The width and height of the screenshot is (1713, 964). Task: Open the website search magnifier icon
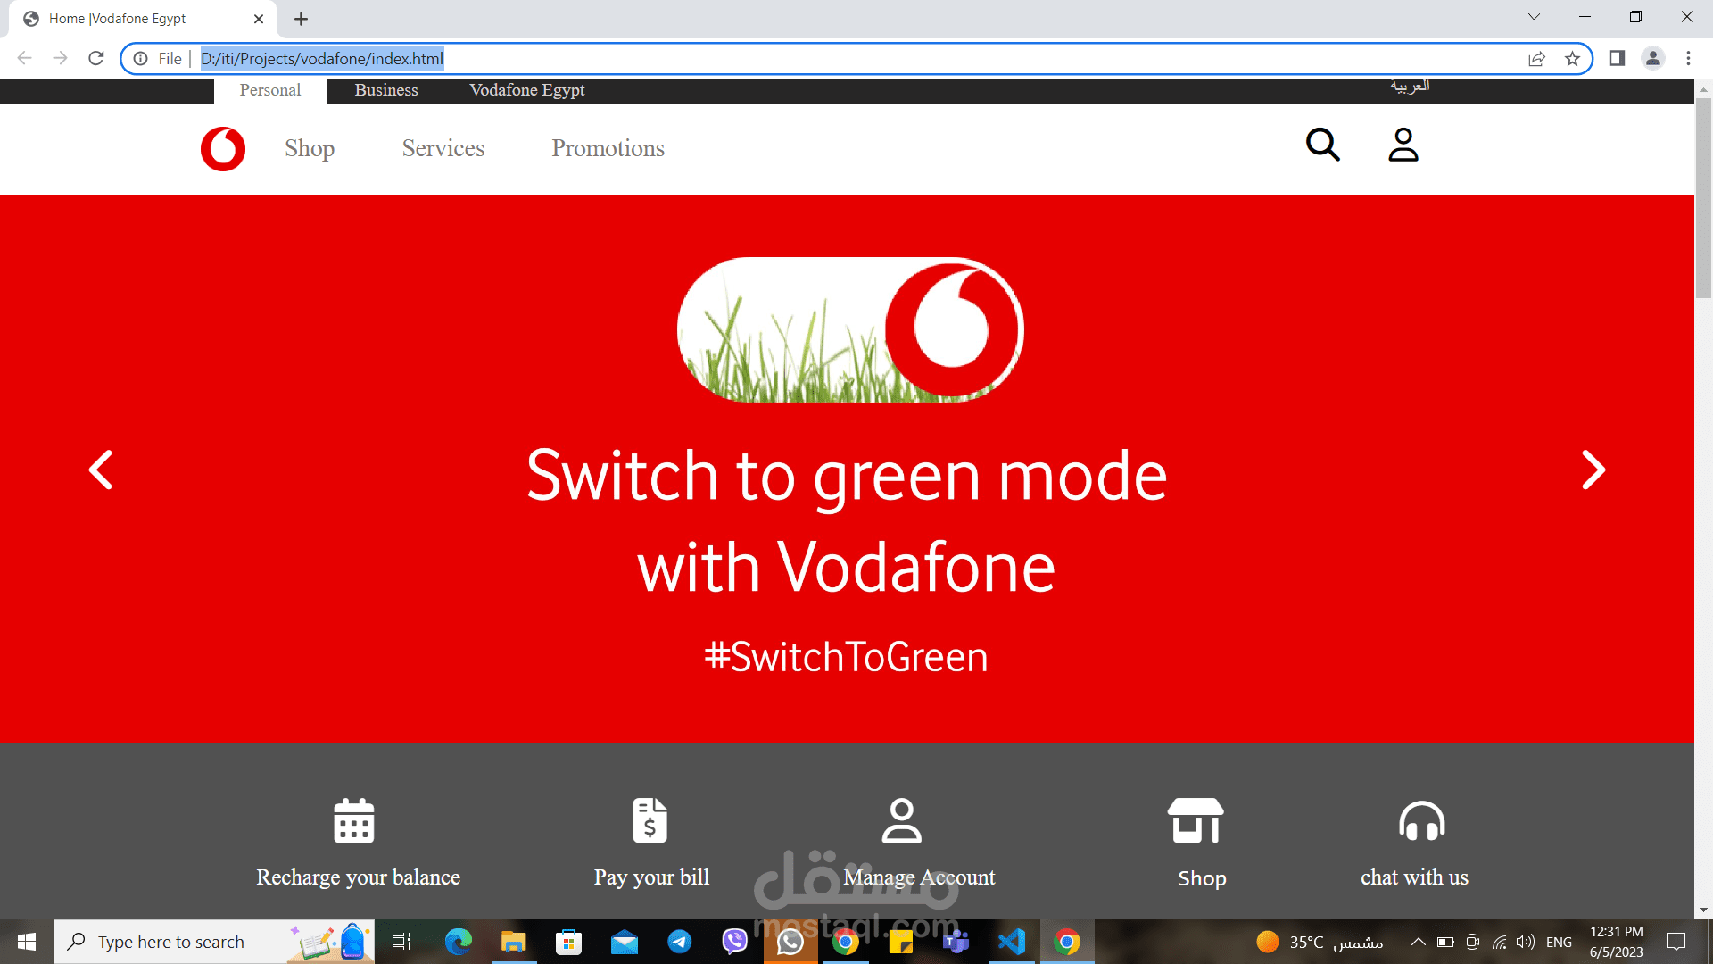click(x=1322, y=145)
